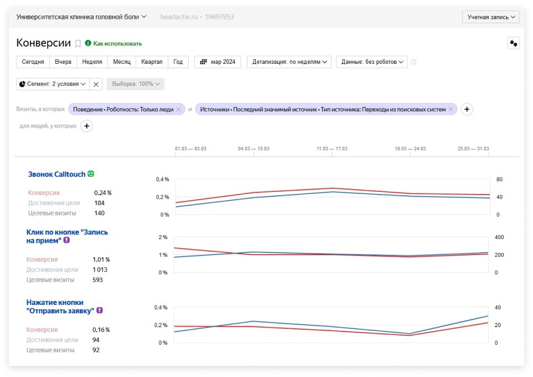
Task: Click the bookmark icon next to Конверсии
Action: 78,44
